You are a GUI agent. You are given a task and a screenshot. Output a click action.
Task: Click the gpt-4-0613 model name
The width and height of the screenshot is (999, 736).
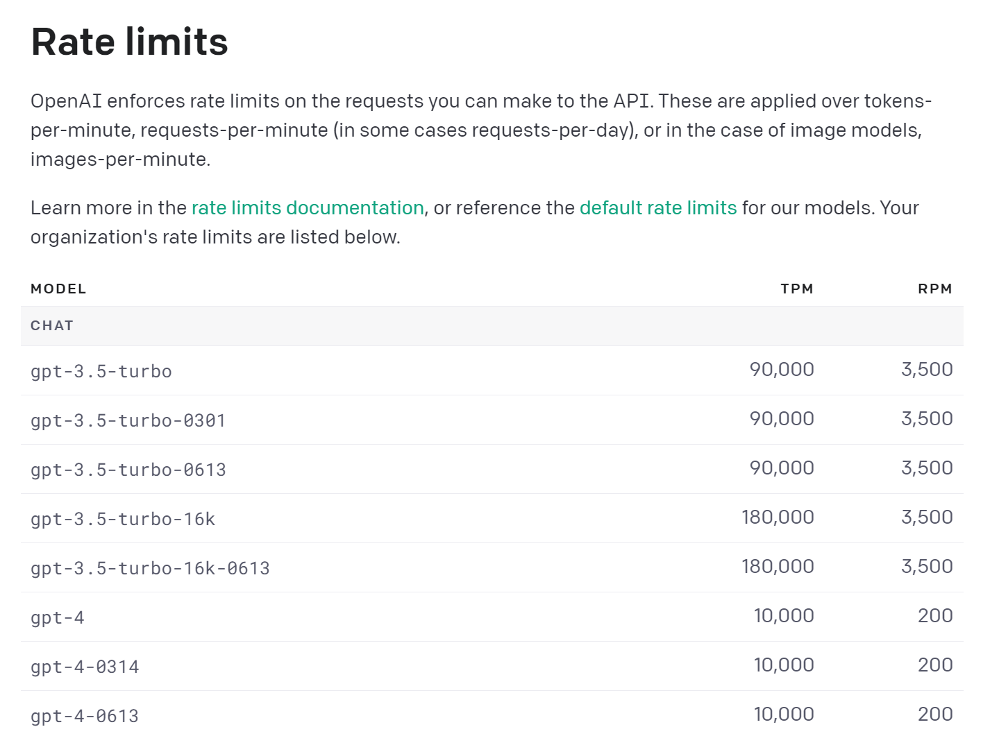coord(85,716)
